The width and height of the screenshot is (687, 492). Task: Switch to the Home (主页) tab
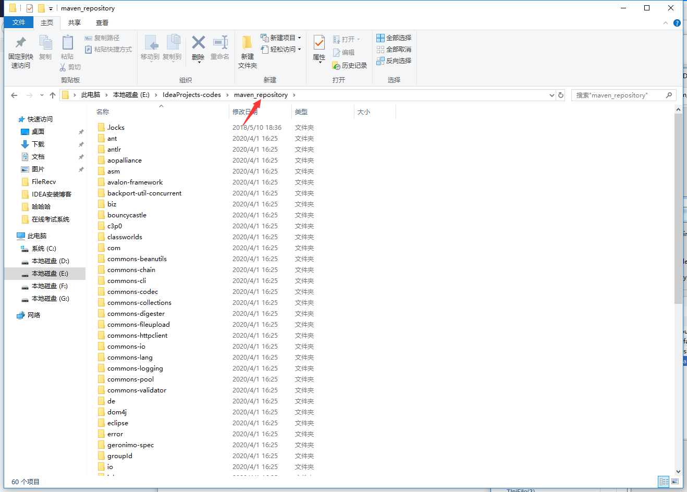47,23
